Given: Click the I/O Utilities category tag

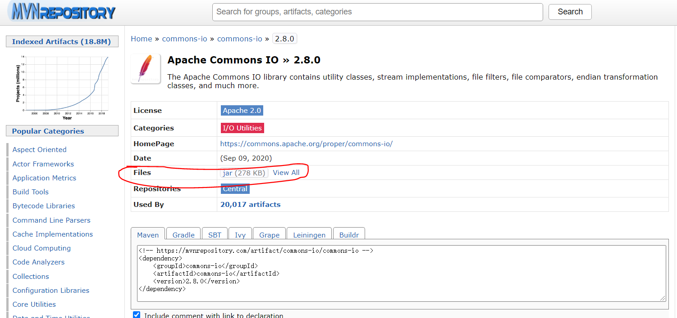Looking at the screenshot, I should click(242, 128).
